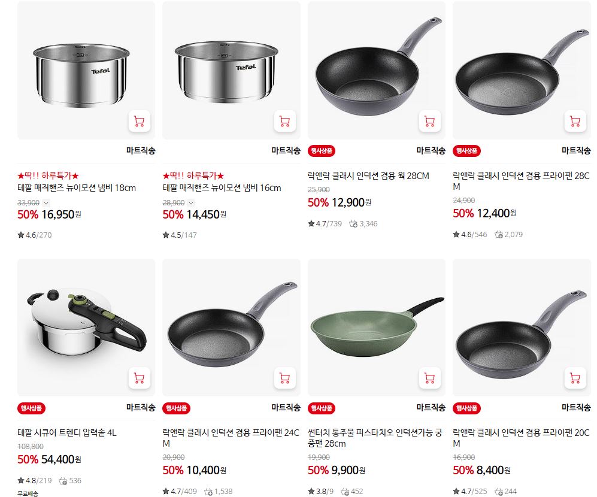Image resolution: width=597 pixels, height=497 pixels.
Task: View the Tefal pressure cooker product image
Action: pos(86,328)
